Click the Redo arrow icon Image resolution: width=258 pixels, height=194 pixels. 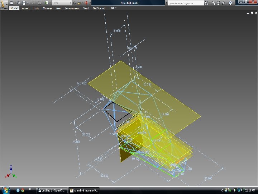33,3
